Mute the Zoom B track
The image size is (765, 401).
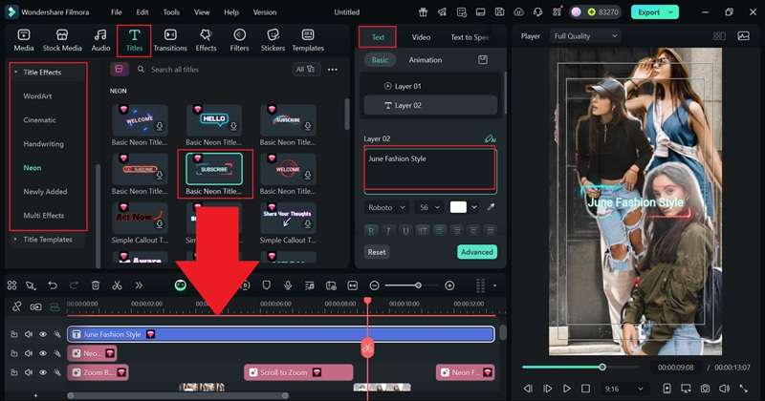pyautogui.click(x=29, y=372)
